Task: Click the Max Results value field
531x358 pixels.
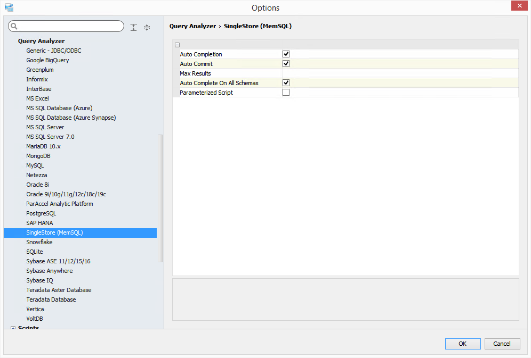Action: [400, 73]
